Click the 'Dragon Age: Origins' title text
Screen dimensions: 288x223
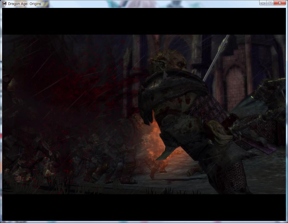pyautogui.click(x=24, y=4)
